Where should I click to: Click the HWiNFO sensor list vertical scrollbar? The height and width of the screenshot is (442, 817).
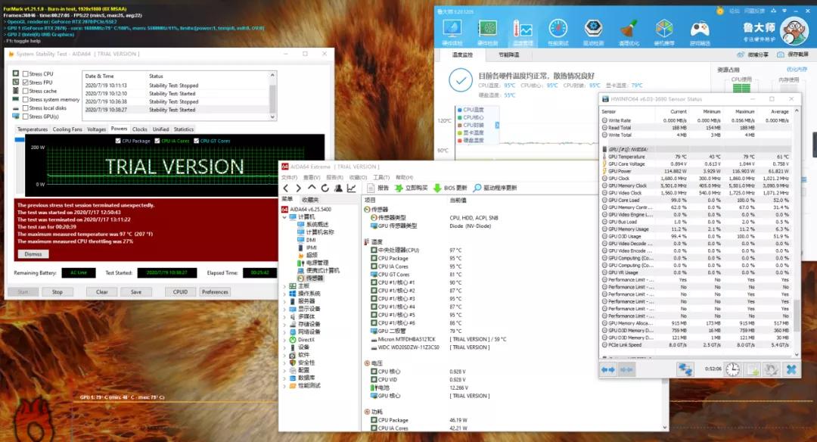click(x=796, y=227)
